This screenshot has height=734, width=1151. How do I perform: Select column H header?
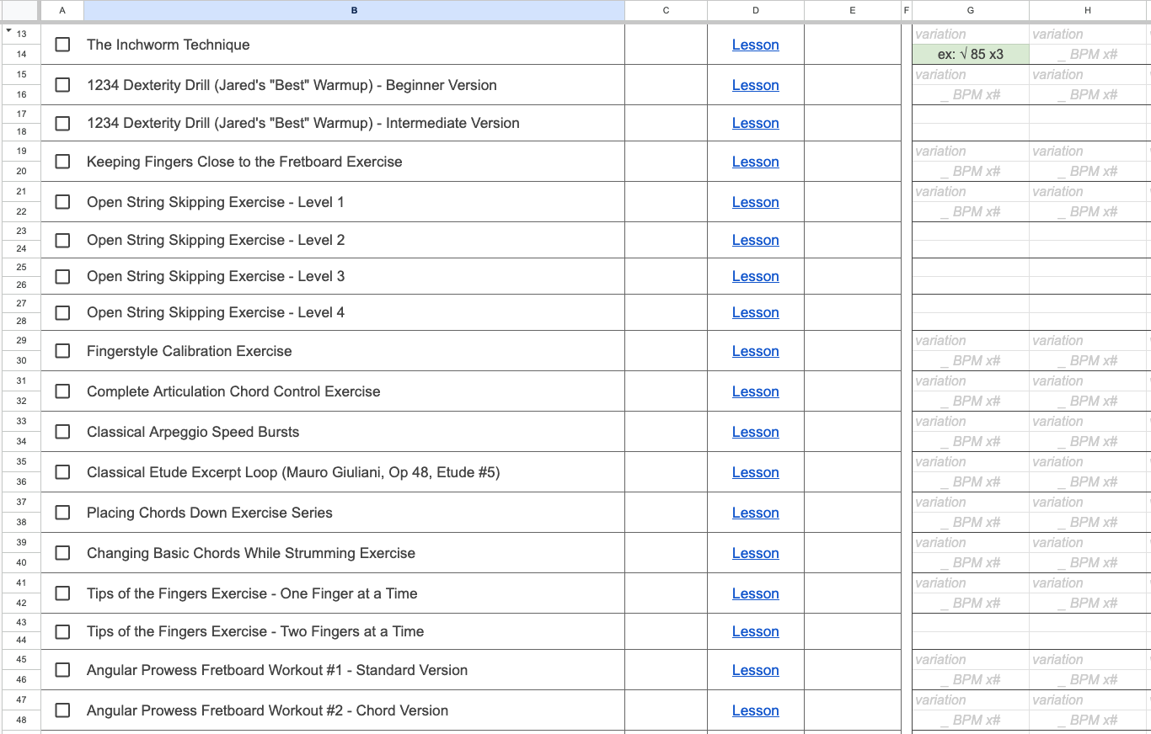click(x=1088, y=10)
